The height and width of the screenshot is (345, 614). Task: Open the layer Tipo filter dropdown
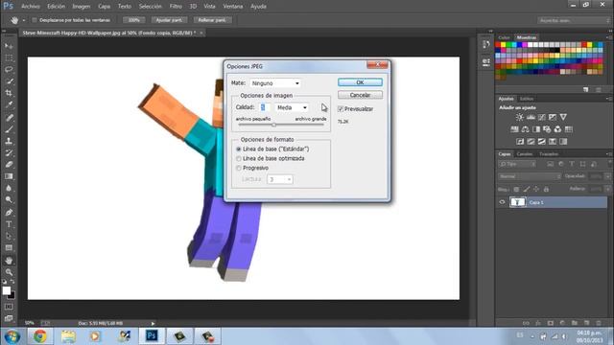517,164
